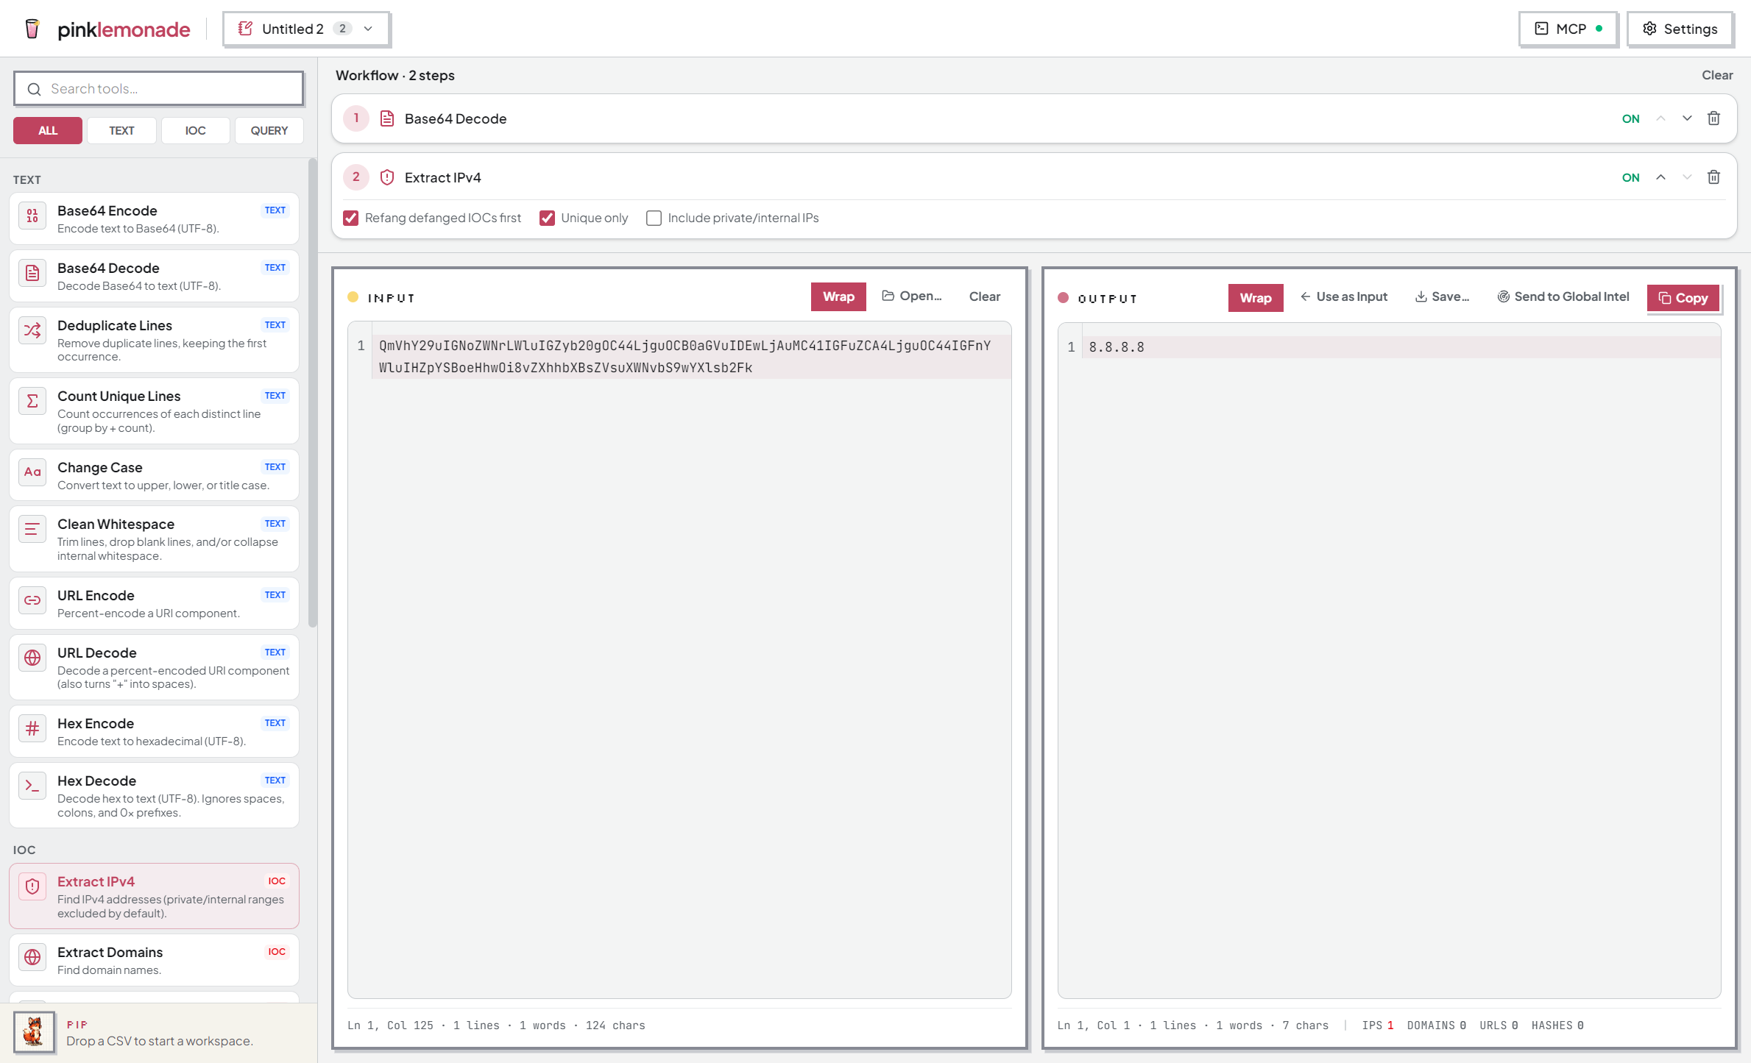
Task: Clear the workflow steps
Action: pyautogui.click(x=1717, y=75)
